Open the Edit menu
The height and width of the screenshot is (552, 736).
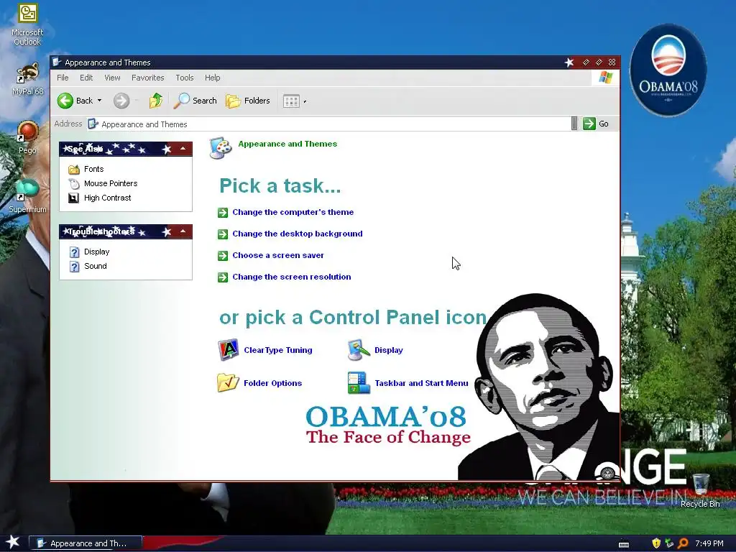click(86, 78)
